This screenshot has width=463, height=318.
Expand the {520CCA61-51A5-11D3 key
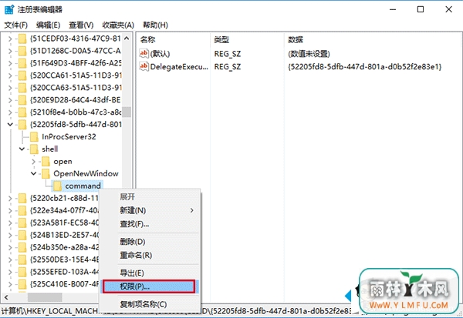tap(10, 75)
